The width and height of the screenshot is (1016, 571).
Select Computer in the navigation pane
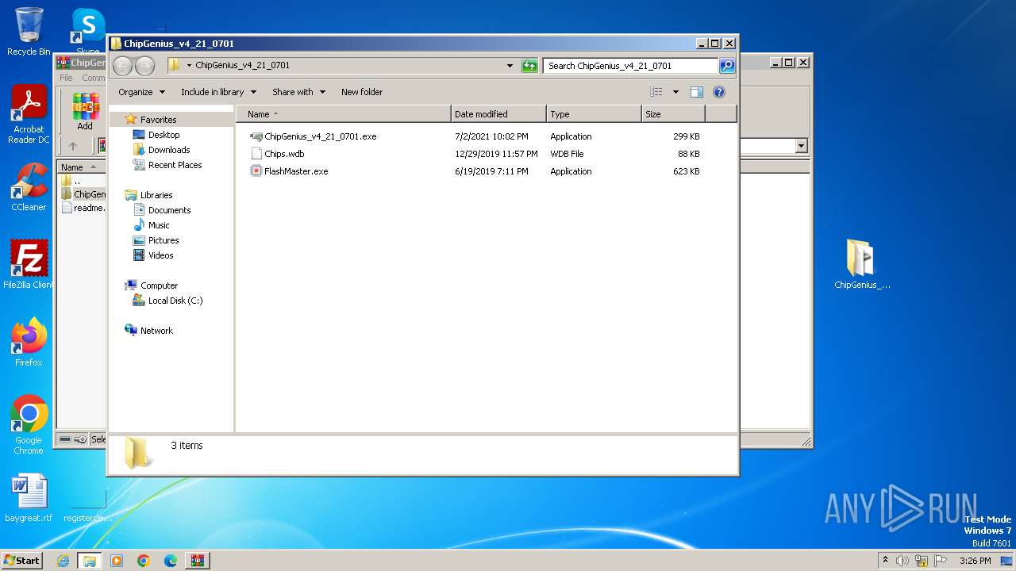click(159, 285)
